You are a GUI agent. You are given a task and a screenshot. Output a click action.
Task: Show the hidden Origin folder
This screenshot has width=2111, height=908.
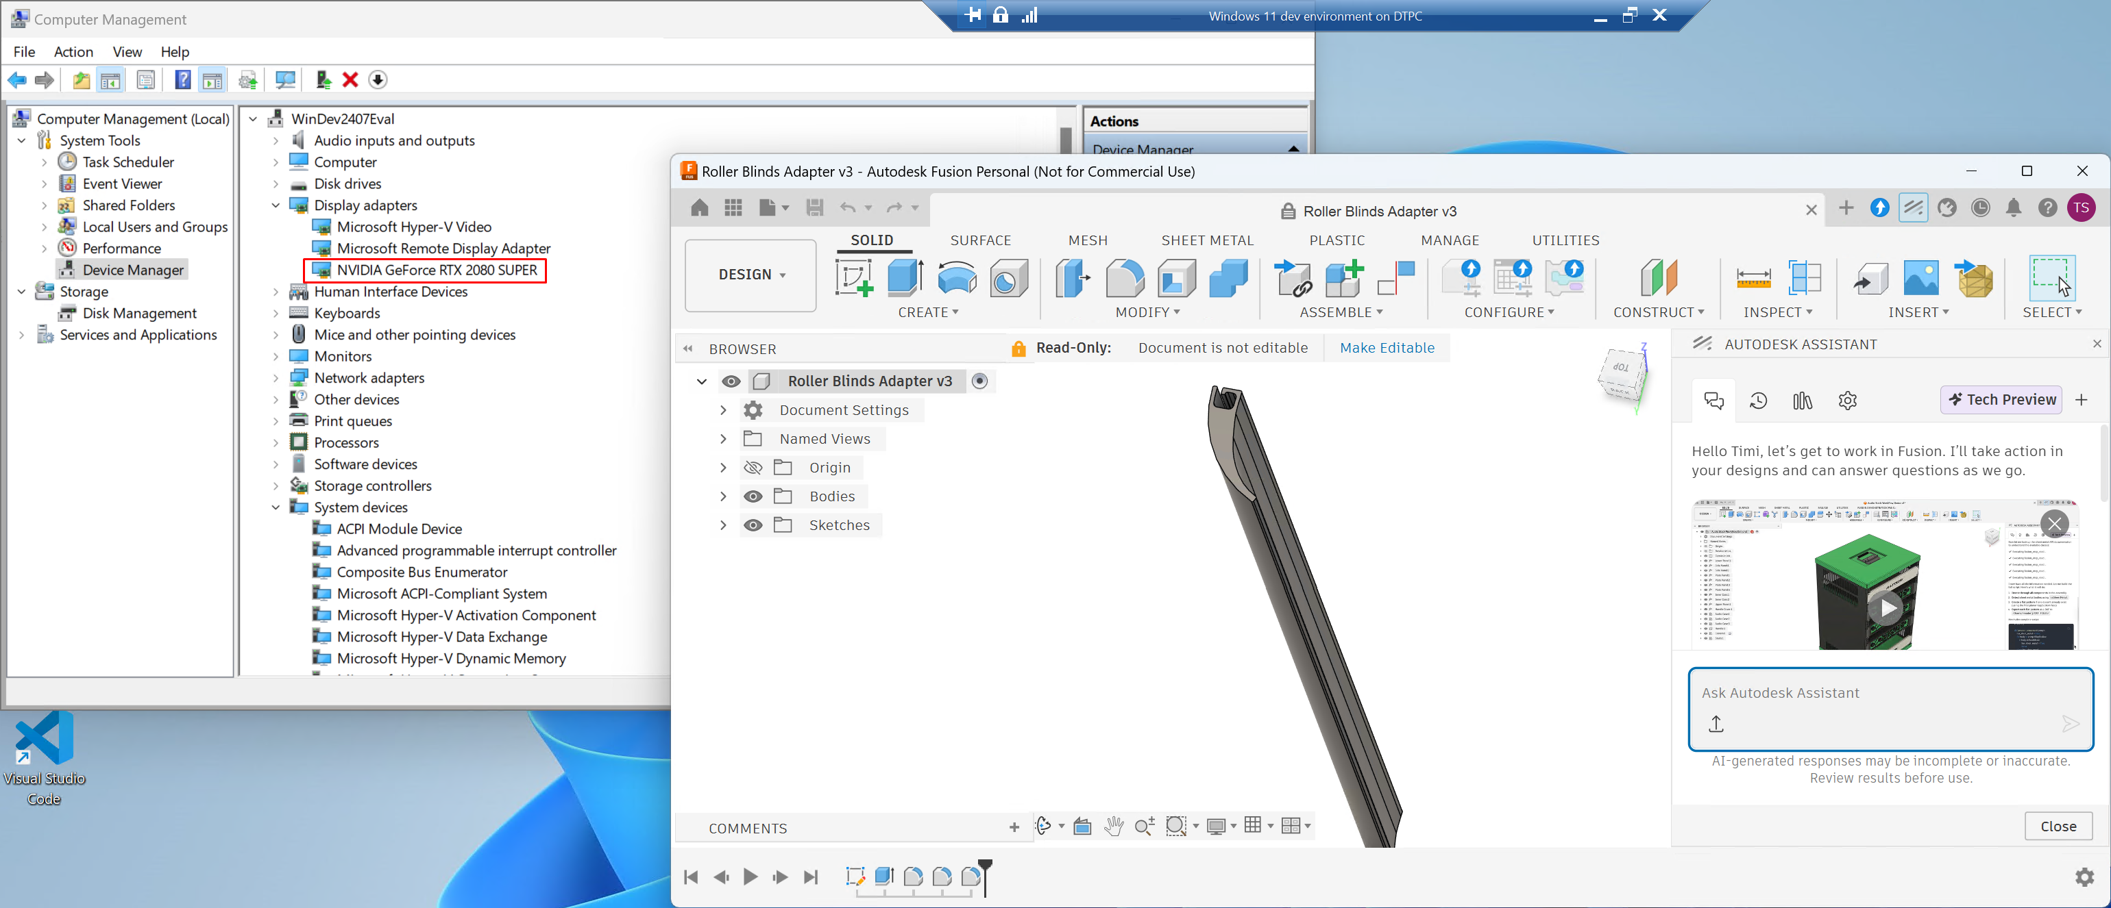[x=753, y=468]
